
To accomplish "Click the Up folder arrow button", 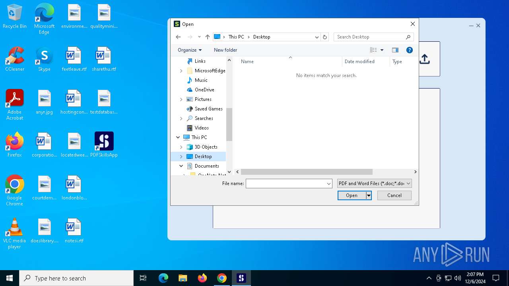I will pos(207,37).
